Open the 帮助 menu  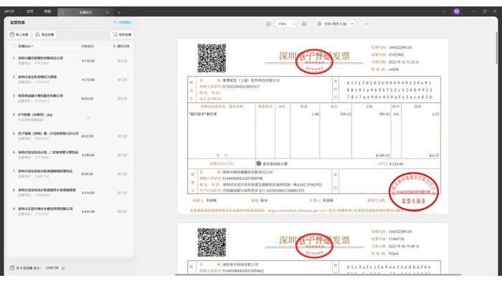[48, 11]
